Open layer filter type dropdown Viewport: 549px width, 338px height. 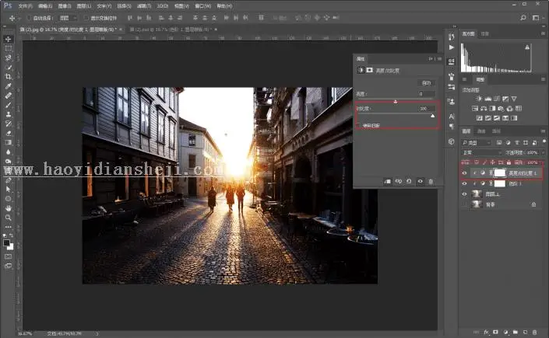(x=476, y=143)
